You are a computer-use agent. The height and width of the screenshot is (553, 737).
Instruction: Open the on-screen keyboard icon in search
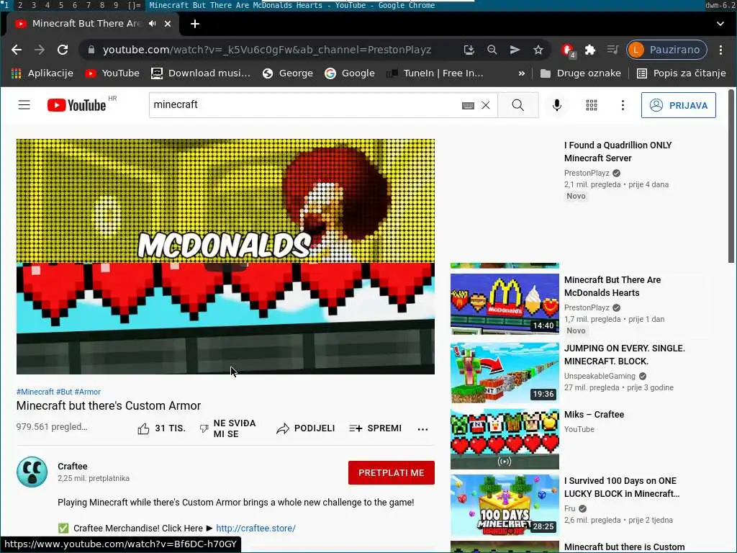coord(468,105)
